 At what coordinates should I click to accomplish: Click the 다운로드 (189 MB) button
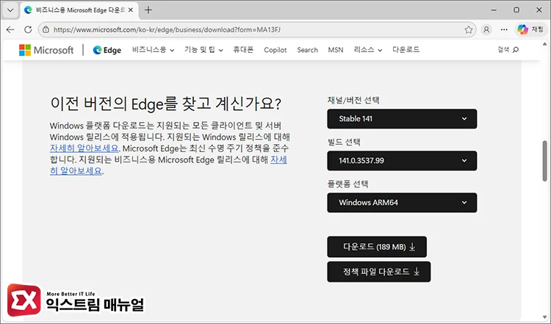click(377, 247)
